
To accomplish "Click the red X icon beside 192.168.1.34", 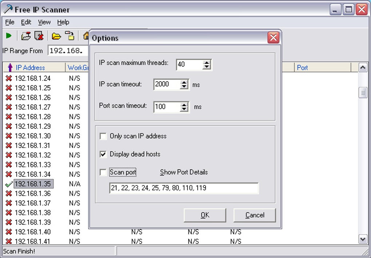I will point(9,174).
